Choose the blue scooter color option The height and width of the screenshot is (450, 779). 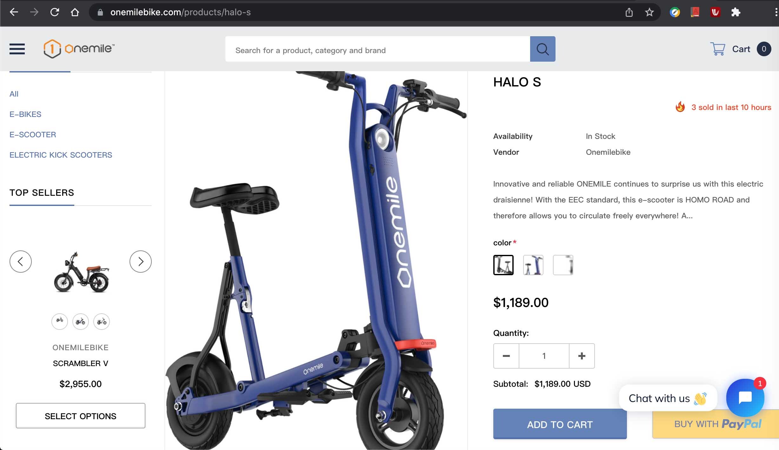point(533,265)
